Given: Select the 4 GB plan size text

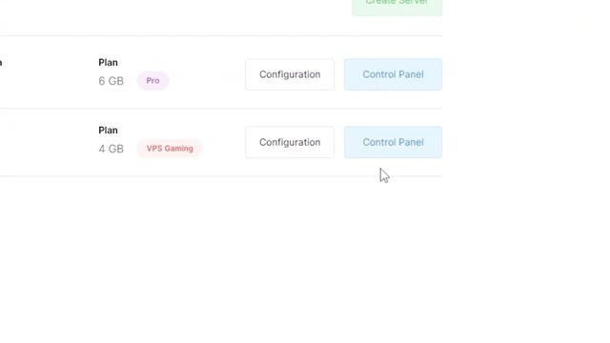Looking at the screenshot, I should point(111,149).
